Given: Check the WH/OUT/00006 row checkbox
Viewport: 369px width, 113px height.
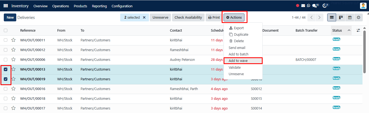Looking at the screenshot, I should pyautogui.click(x=5, y=60).
